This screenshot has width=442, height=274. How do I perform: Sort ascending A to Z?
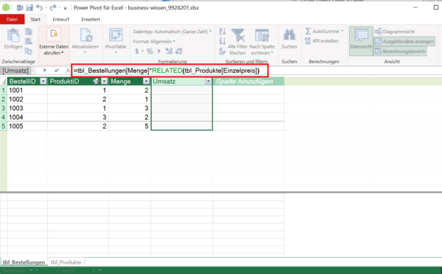222,32
